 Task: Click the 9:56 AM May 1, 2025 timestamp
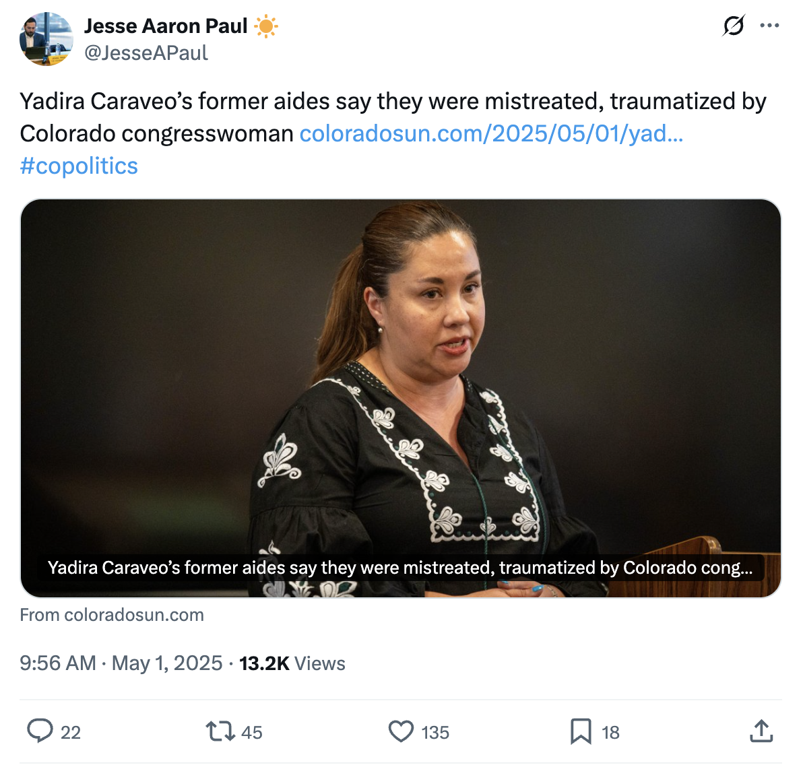click(x=121, y=663)
